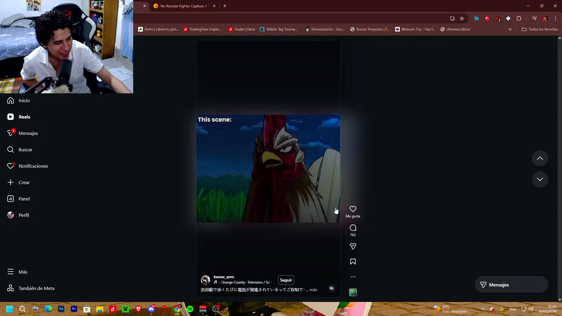Viewport: 562px width, 316px height.
Task: Open a new browser tab
Action: pyautogui.click(x=225, y=6)
